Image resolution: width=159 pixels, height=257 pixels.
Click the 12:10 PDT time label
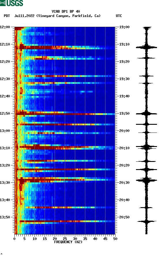coord(5,44)
